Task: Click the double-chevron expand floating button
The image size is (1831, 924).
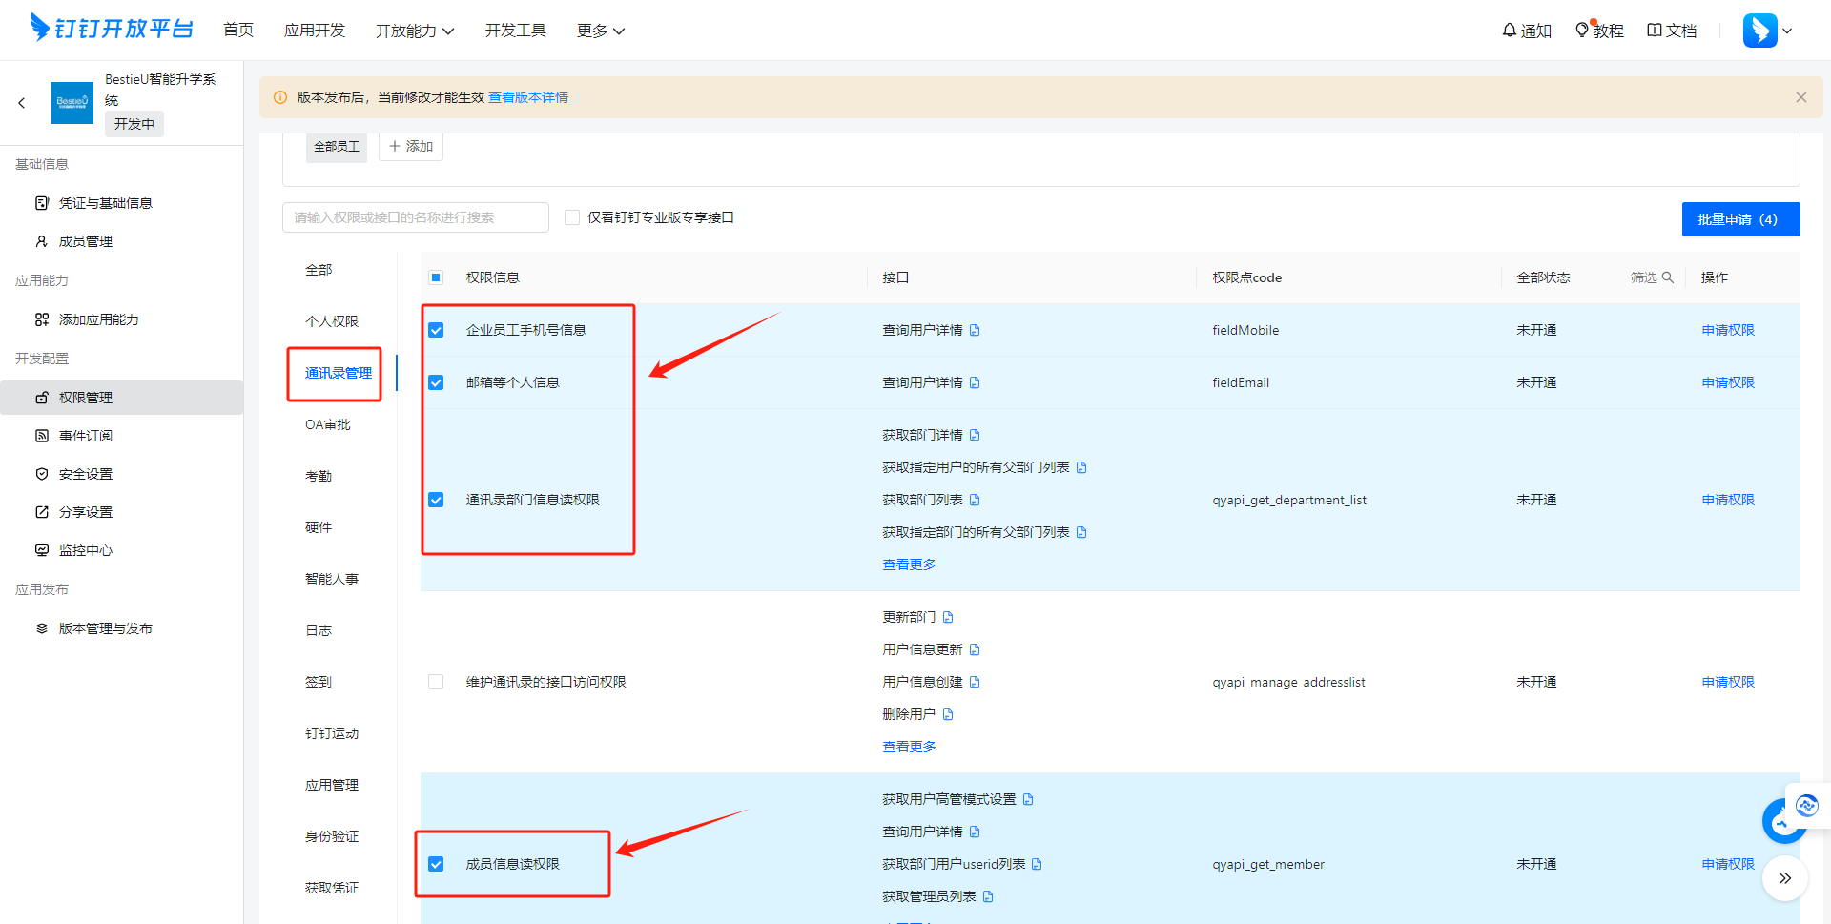Action: click(x=1785, y=878)
